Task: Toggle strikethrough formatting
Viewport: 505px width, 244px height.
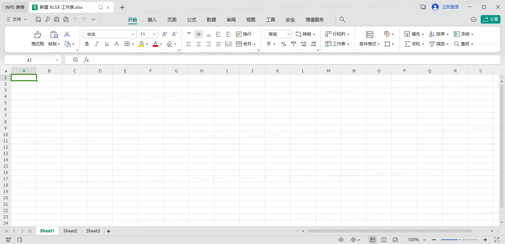Action: coord(117,44)
